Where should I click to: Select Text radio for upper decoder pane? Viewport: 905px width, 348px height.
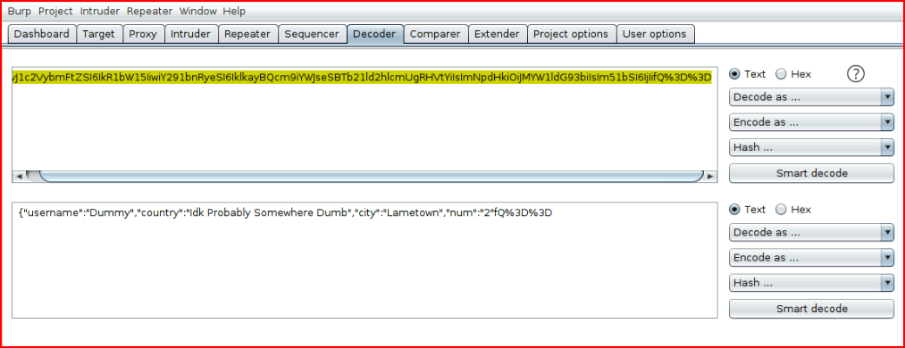734,74
